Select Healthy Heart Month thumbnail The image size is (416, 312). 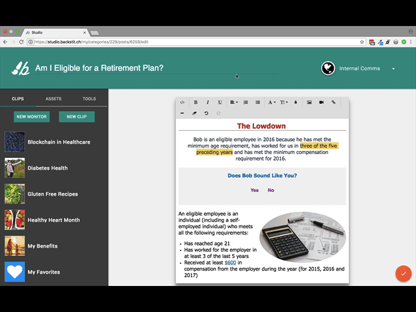14,220
